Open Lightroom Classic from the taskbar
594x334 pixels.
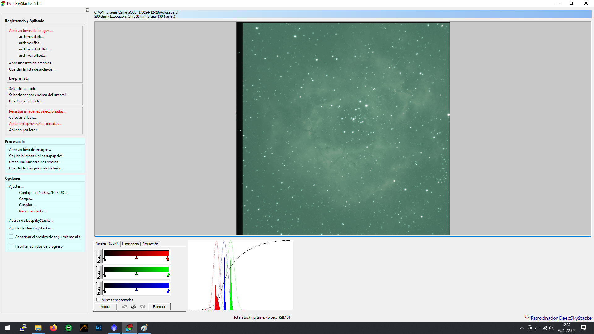(x=99, y=328)
